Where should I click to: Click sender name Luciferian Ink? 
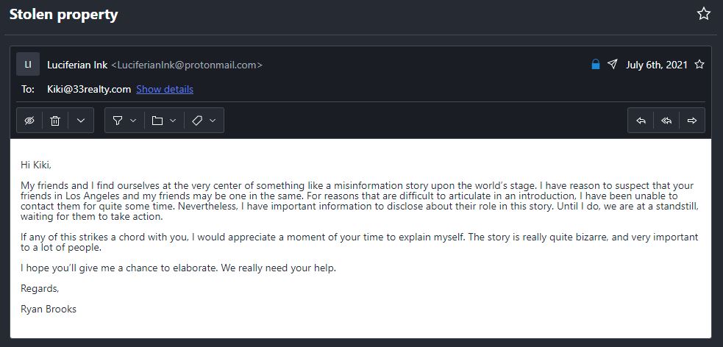[x=76, y=65]
